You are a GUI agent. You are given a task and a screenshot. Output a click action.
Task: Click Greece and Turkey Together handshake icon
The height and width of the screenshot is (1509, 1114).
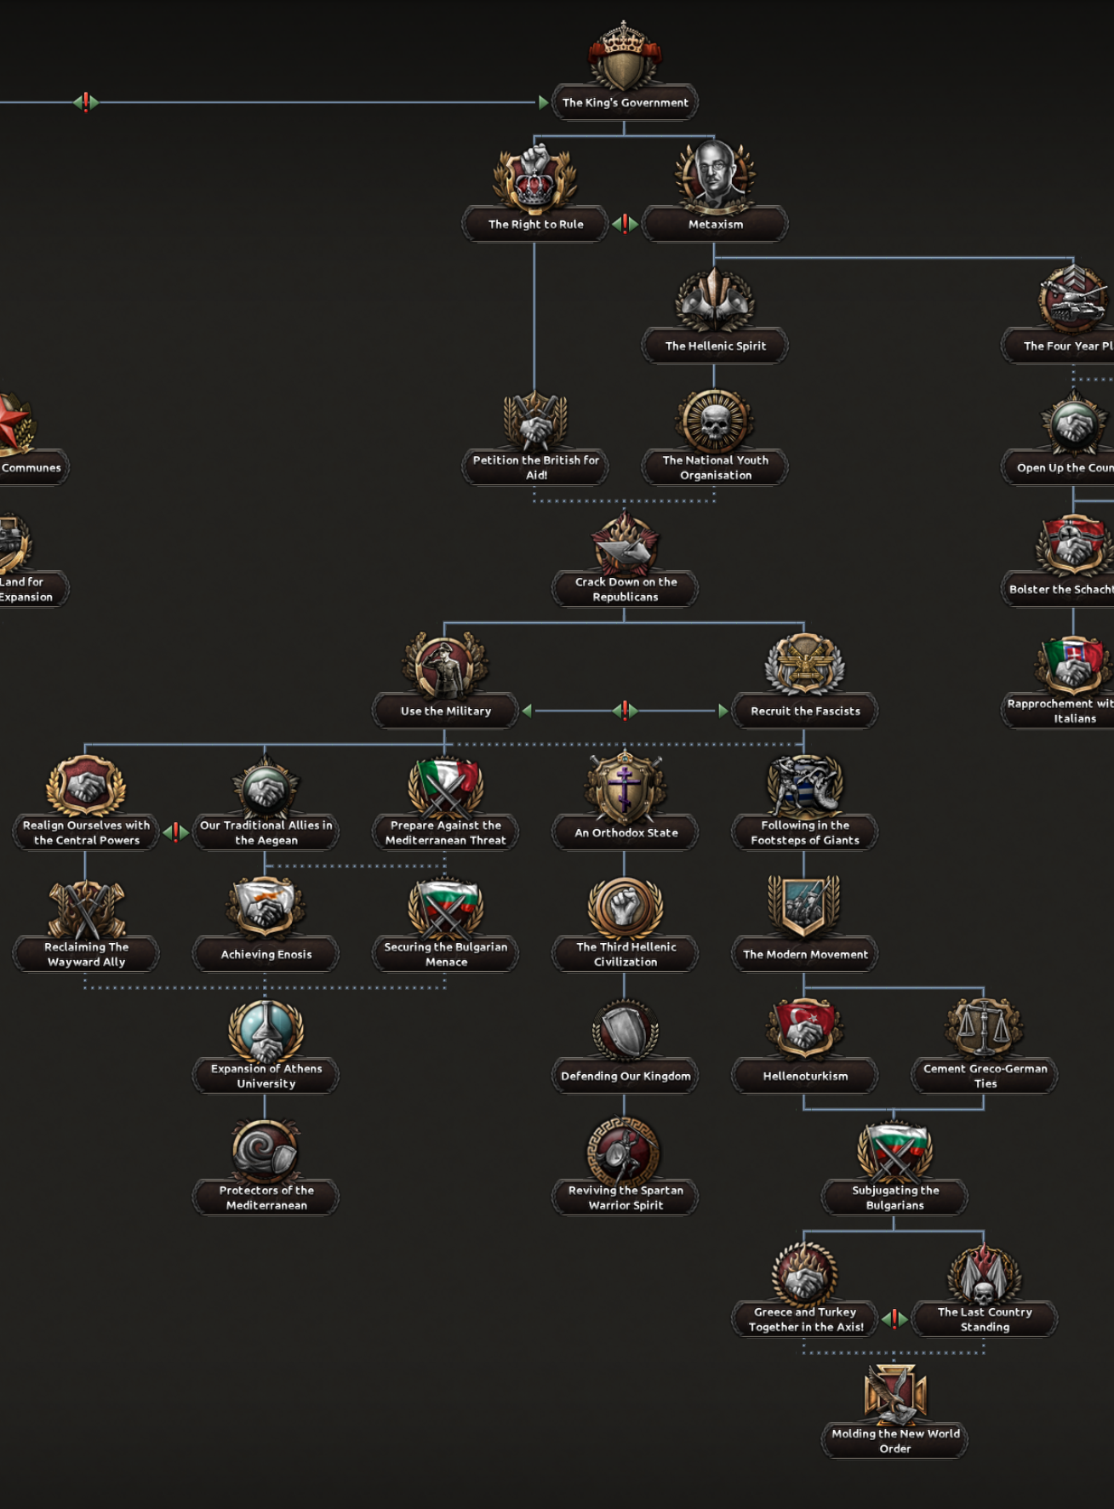point(804,1273)
